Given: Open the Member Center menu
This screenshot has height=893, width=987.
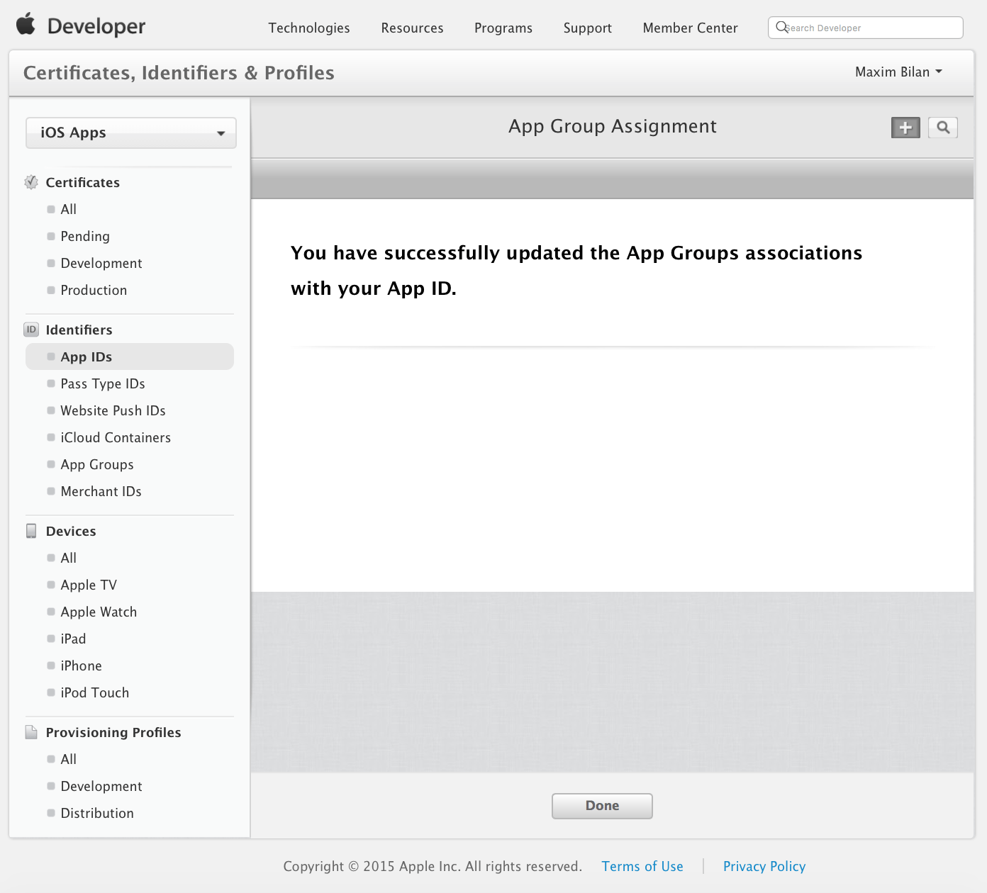Looking at the screenshot, I should click(689, 28).
